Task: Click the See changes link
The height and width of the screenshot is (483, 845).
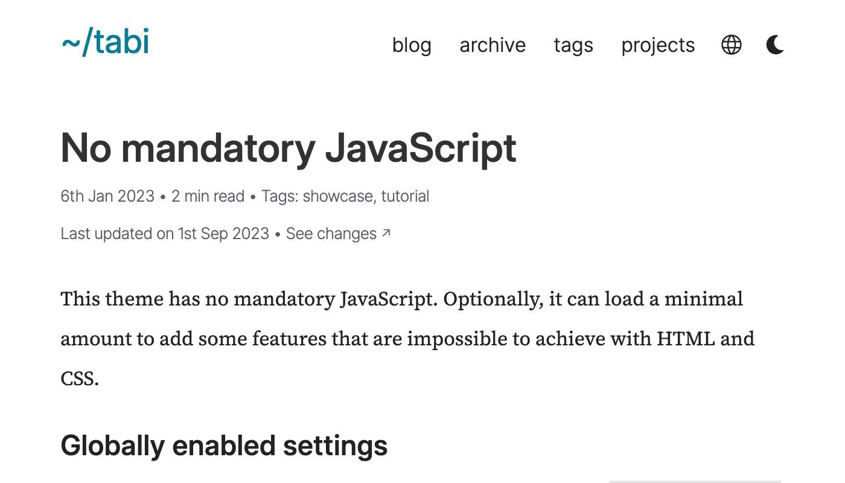Action: click(331, 234)
